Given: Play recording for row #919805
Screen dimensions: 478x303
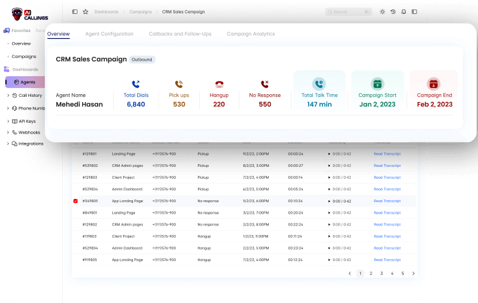Looking at the screenshot, I should (329, 260).
